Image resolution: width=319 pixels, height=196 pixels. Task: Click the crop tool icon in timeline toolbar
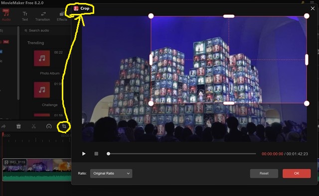tap(64, 127)
